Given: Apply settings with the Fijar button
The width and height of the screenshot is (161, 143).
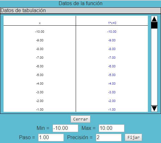Looking at the screenshot, I should (133, 137).
